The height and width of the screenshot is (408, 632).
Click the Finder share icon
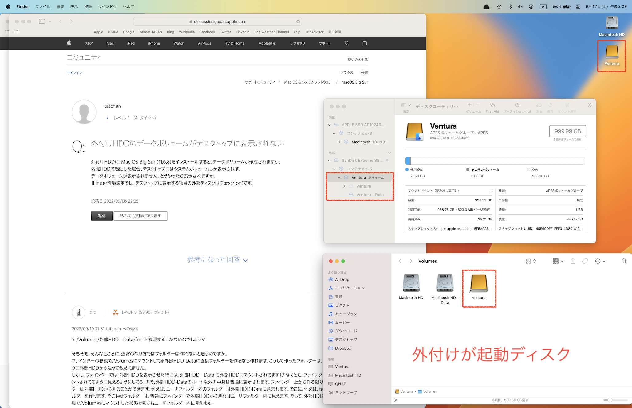(573, 261)
